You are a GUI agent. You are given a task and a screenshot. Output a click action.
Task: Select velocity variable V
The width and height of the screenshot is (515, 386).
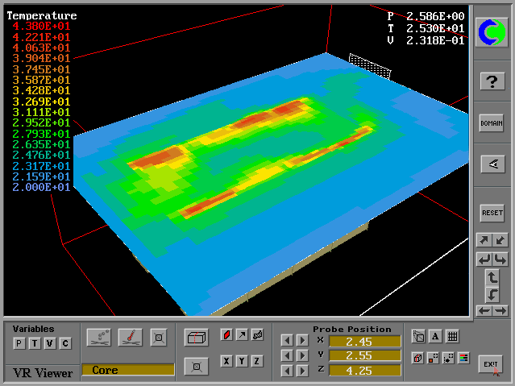coord(49,344)
